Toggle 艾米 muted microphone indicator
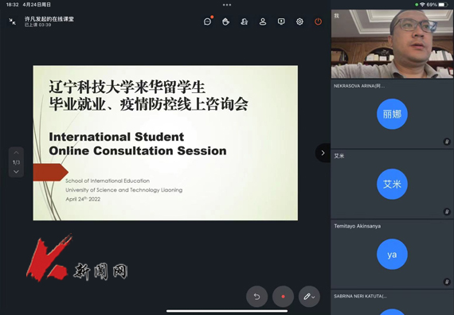The image size is (454, 315). tap(447, 212)
